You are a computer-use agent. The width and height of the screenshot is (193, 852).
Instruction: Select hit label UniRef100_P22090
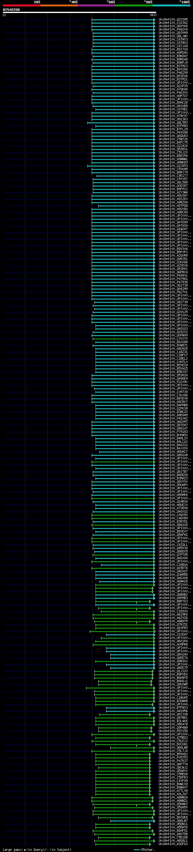[x=173, y=382]
